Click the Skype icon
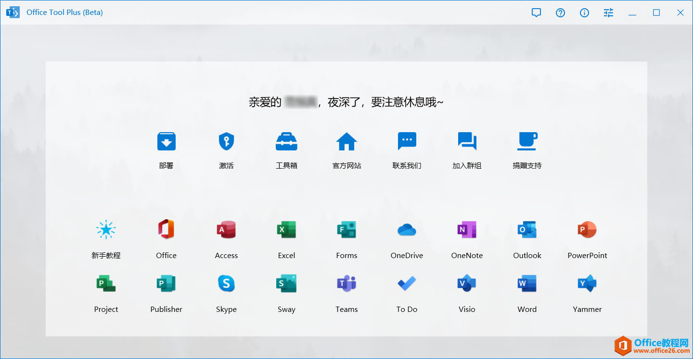The width and height of the screenshot is (693, 359). coord(226,283)
